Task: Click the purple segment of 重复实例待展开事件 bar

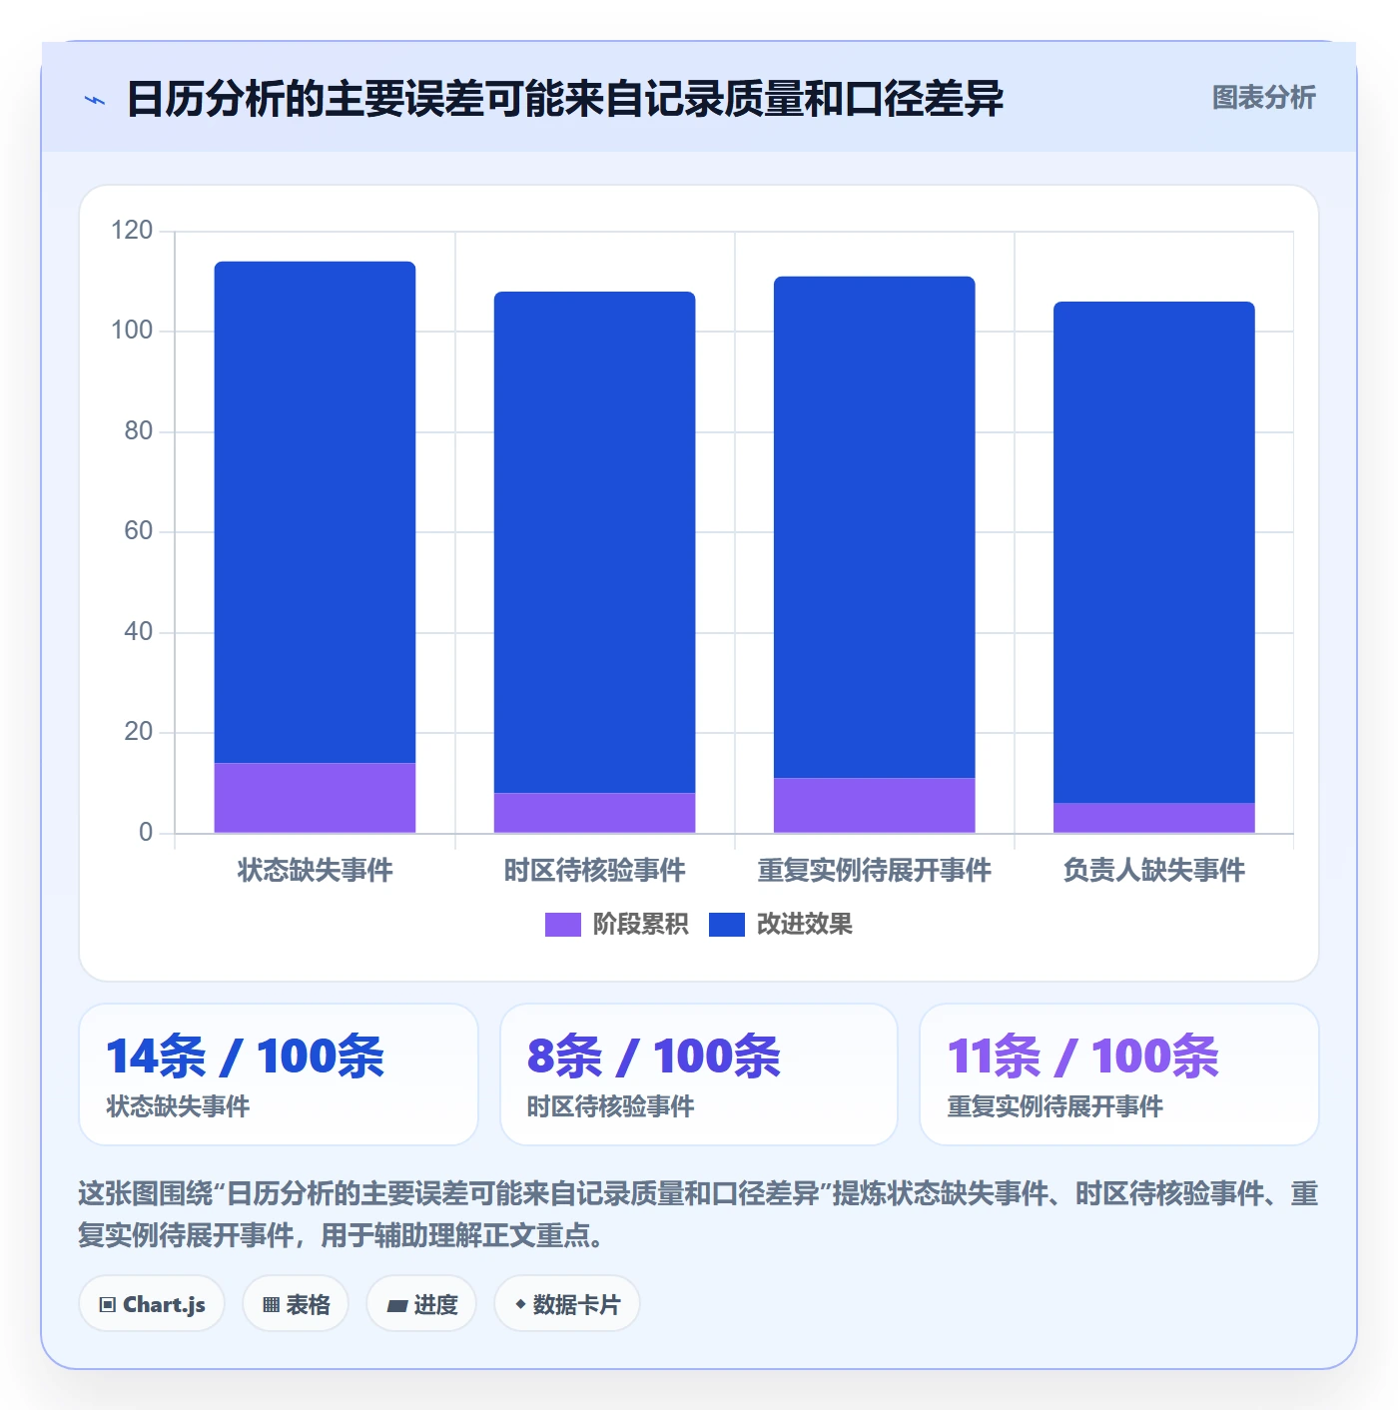Action: tap(874, 805)
